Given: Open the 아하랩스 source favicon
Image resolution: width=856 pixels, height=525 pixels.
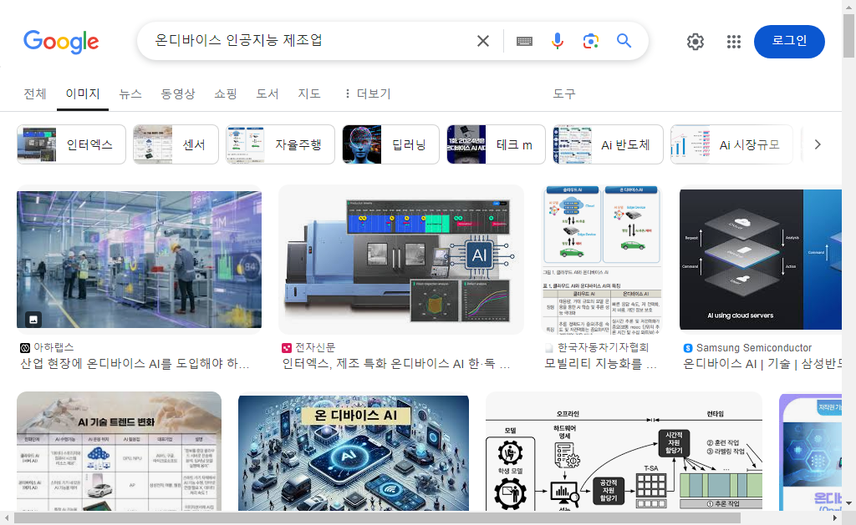Looking at the screenshot, I should click(x=24, y=348).
